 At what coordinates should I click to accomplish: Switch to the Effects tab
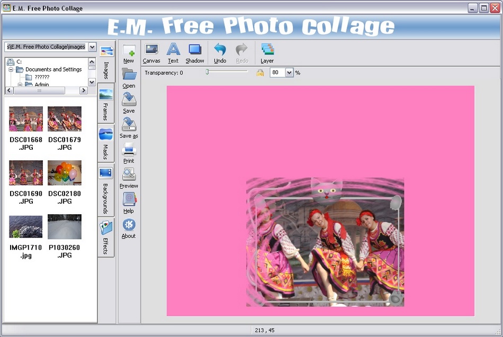tap(106, 237)
